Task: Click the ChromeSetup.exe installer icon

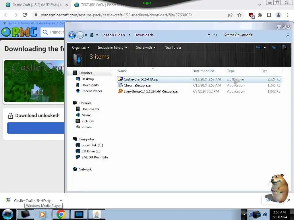Action: [x=120, y=85]
